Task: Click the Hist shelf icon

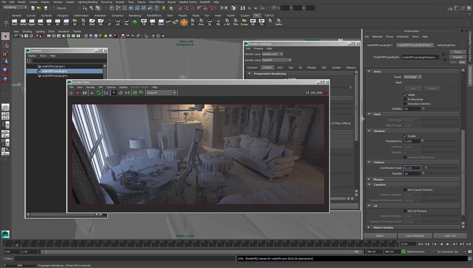Action: pyautogui.click(x=92, y=22)
